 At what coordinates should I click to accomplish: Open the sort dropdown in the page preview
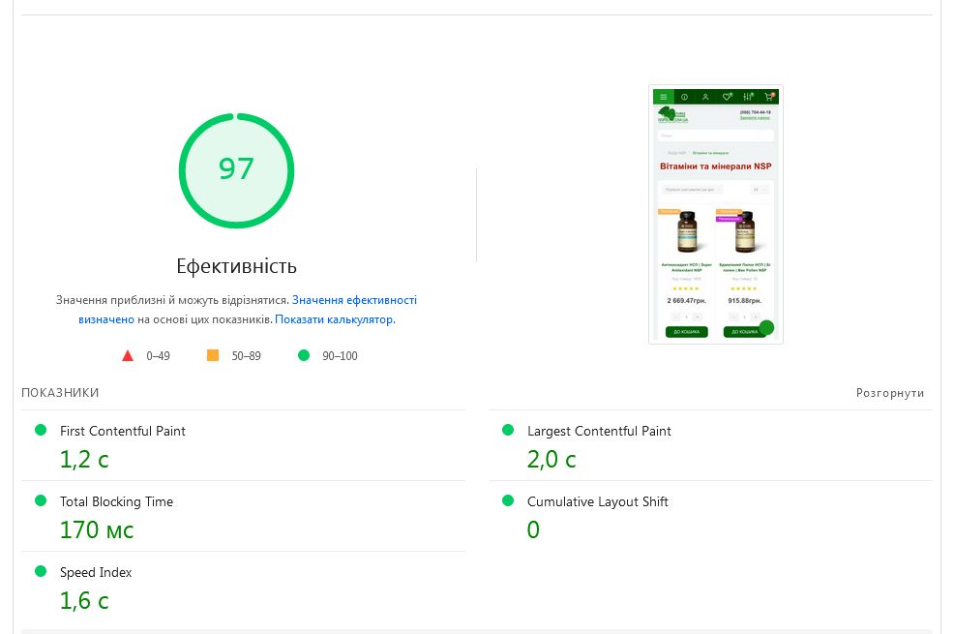click(693, 190)
